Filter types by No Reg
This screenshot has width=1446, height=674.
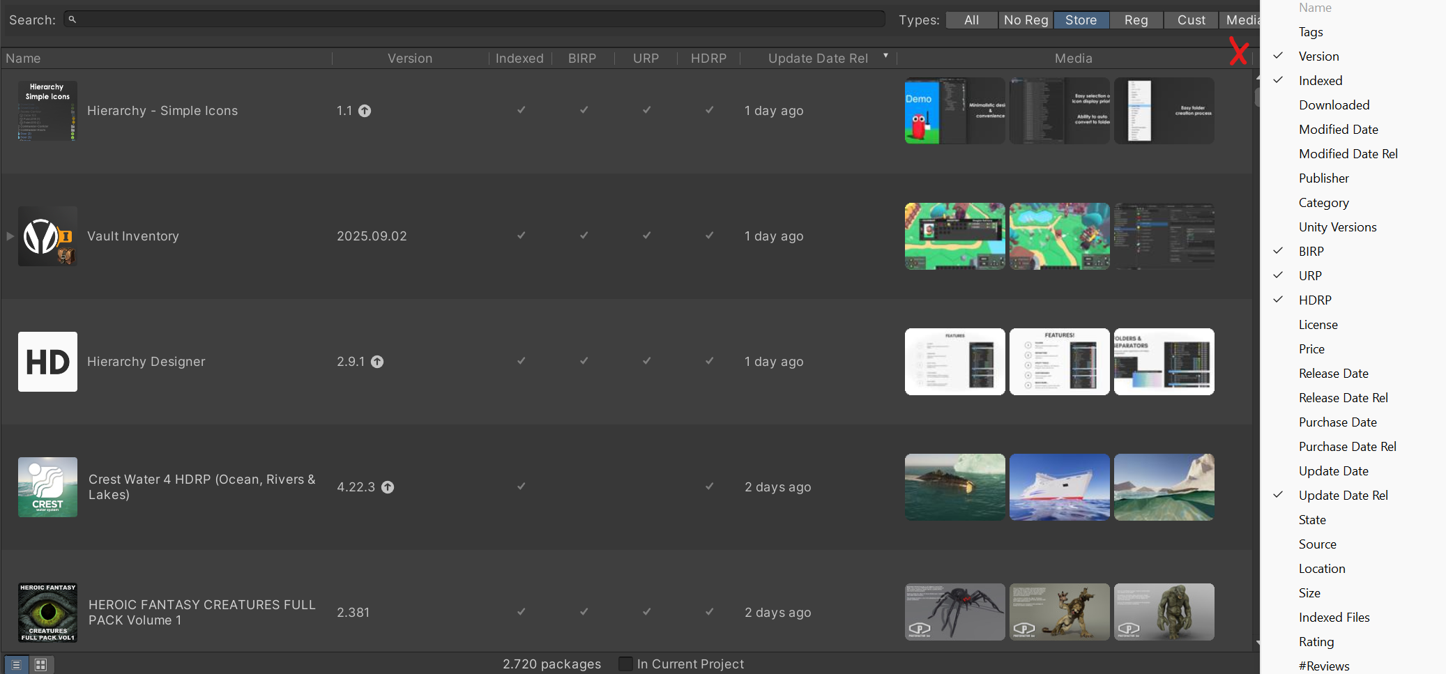[x=1026, y=20]
